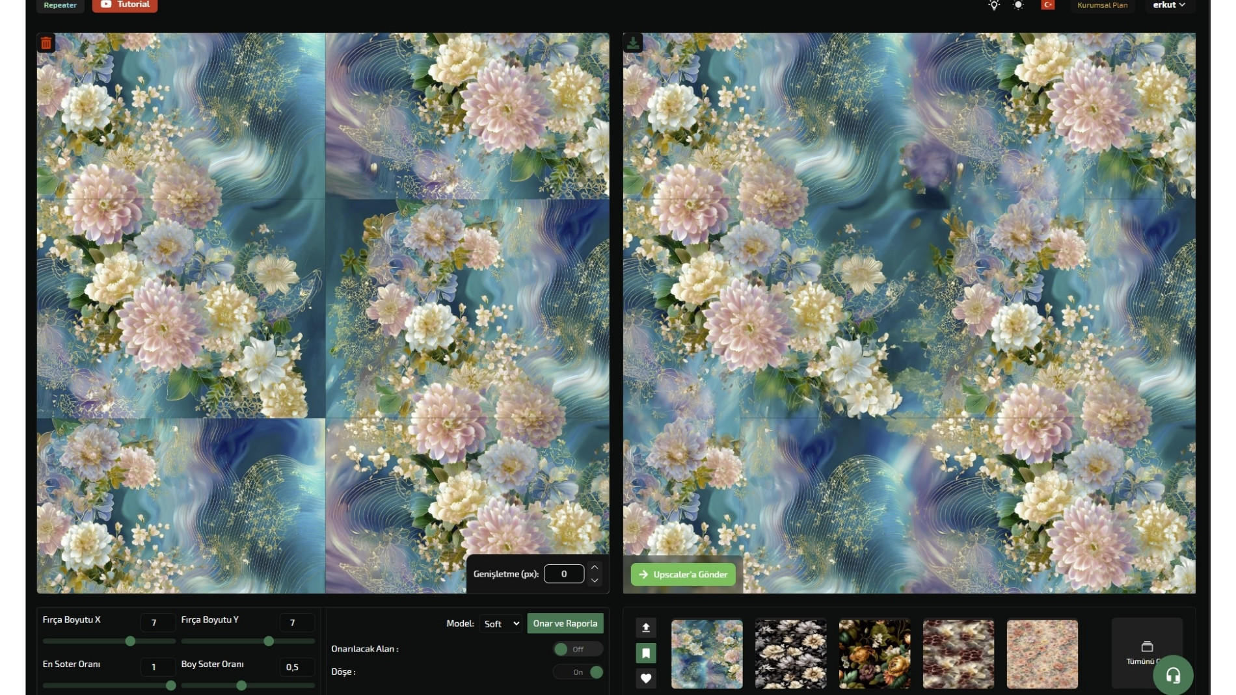This screenshot has width=1236, height=695.
Task: Change language via Turkish flag icon
Action: (1047, 5)
